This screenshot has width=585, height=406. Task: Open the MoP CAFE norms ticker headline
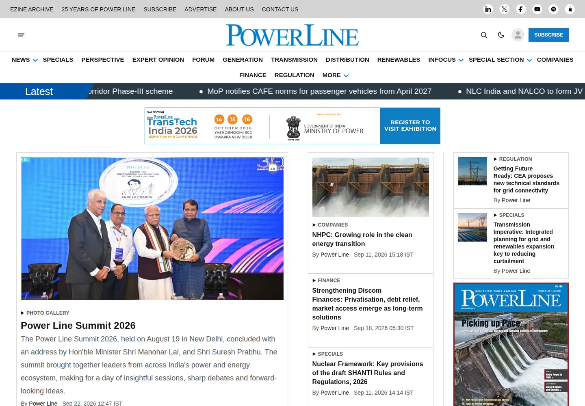[319, 91]
